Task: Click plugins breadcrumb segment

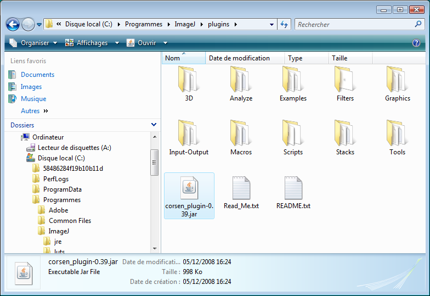Action: 218,24
